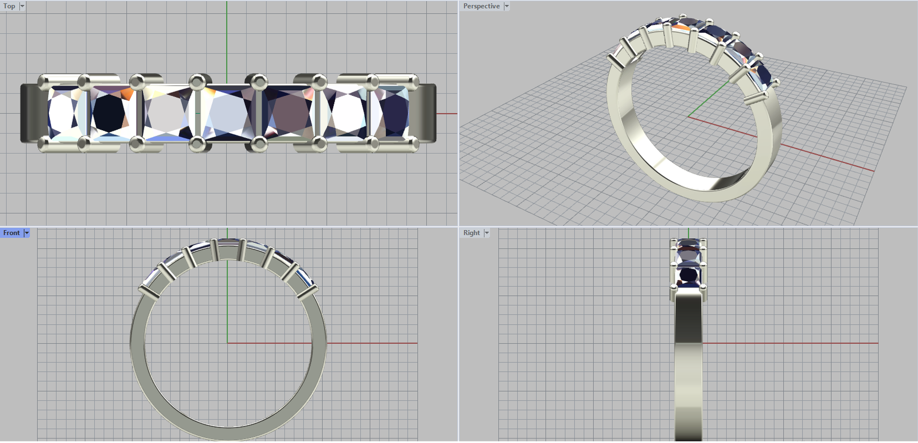Select the rightmost gemstone in Top view
The height and width of the screenshot is (443, 918).
click(x=391, y=113)
